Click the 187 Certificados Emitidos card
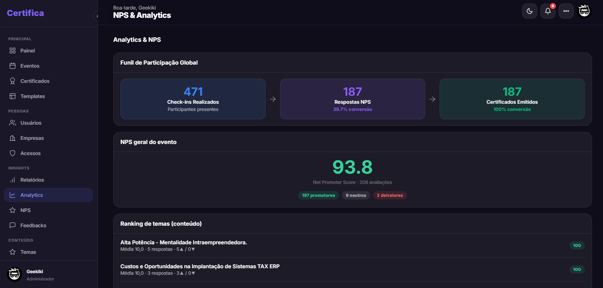Screen dimensions: 603x288 coord(512,99)
